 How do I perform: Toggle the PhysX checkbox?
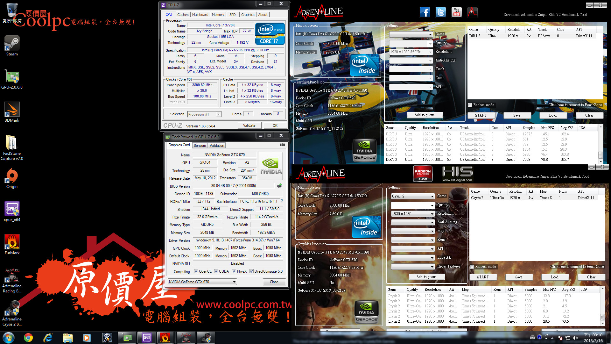[x=234, y=271]
